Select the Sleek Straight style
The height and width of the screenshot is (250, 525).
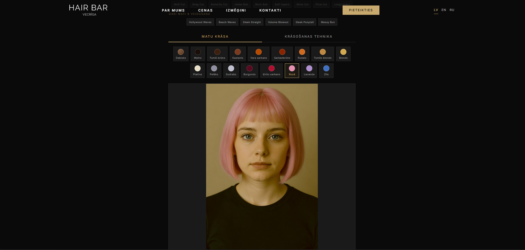[x=252, y=22]
